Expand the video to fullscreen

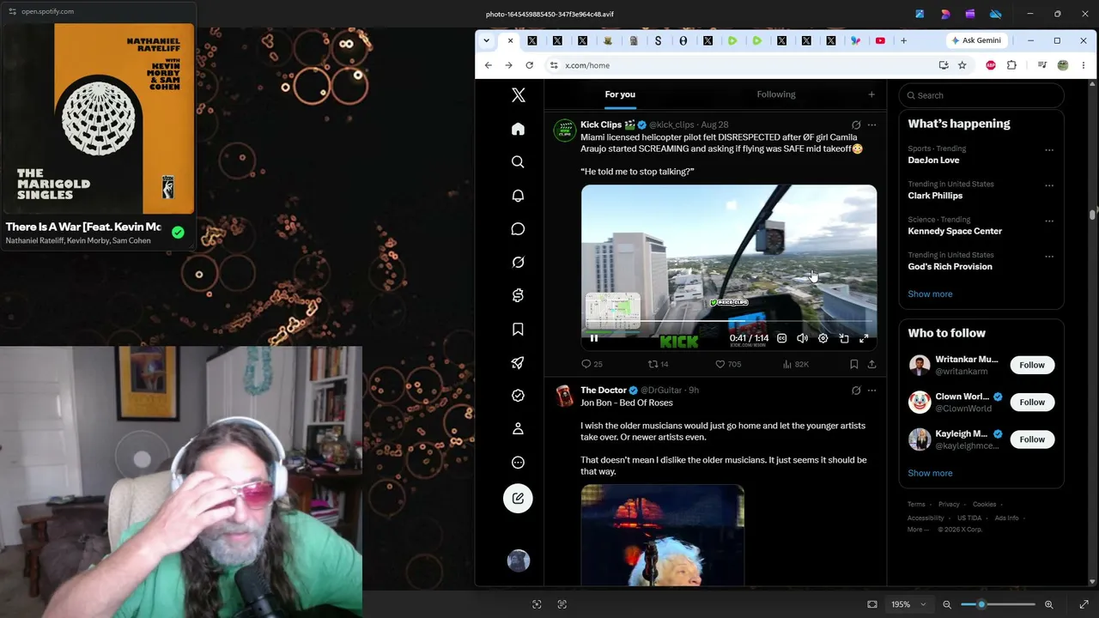click(864, 338)
